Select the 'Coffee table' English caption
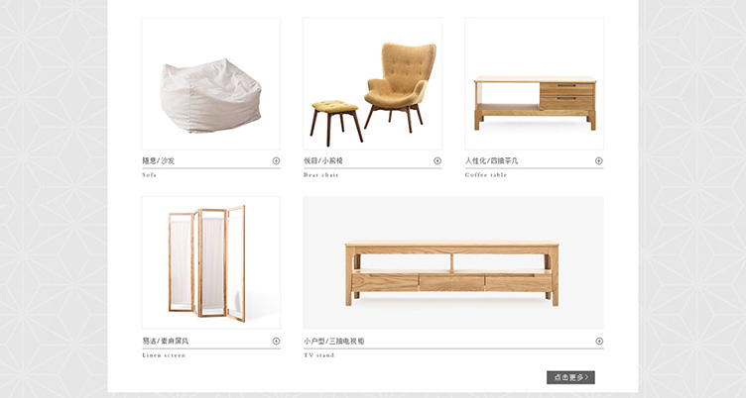746x398 pixels. pos(486,175)
